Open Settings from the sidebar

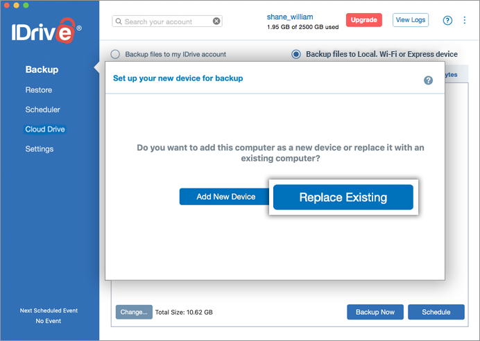(39, 149)
